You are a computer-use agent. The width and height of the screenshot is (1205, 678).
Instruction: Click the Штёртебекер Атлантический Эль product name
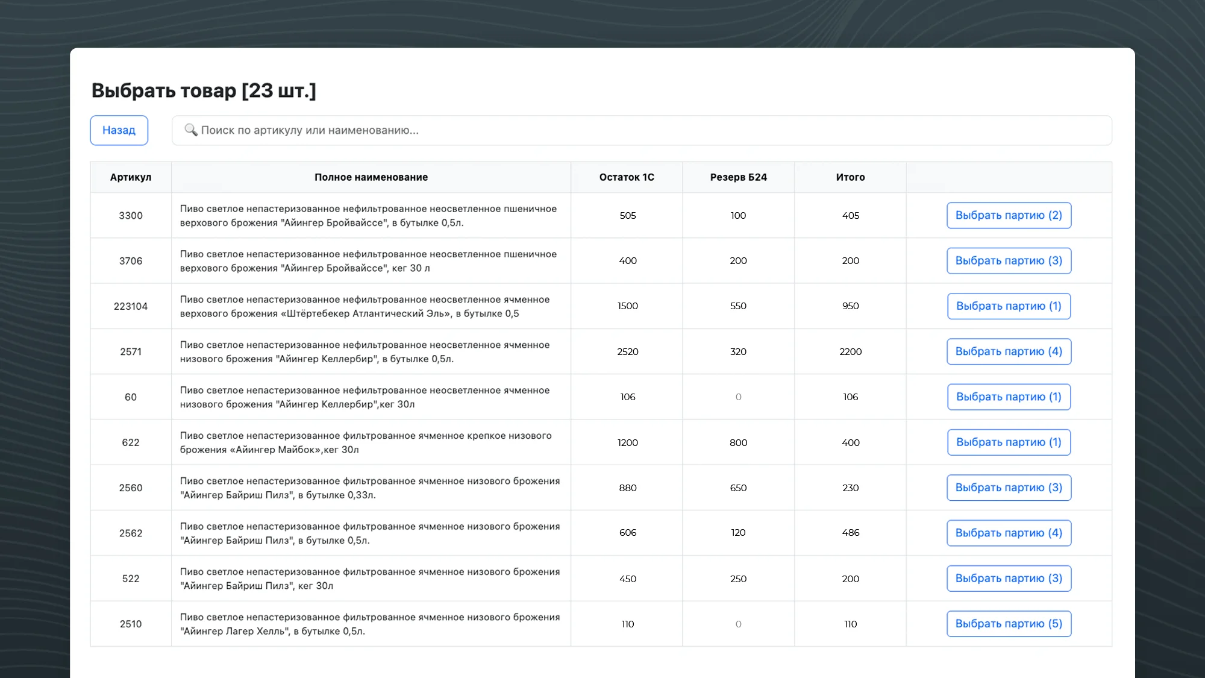pos(365,306)
